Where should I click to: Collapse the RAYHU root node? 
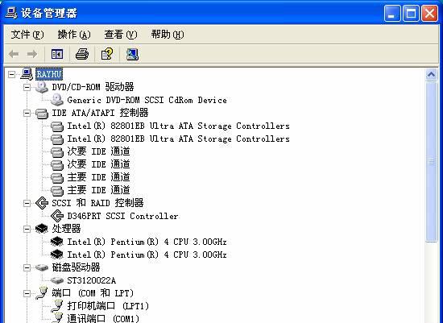point(11,74)
